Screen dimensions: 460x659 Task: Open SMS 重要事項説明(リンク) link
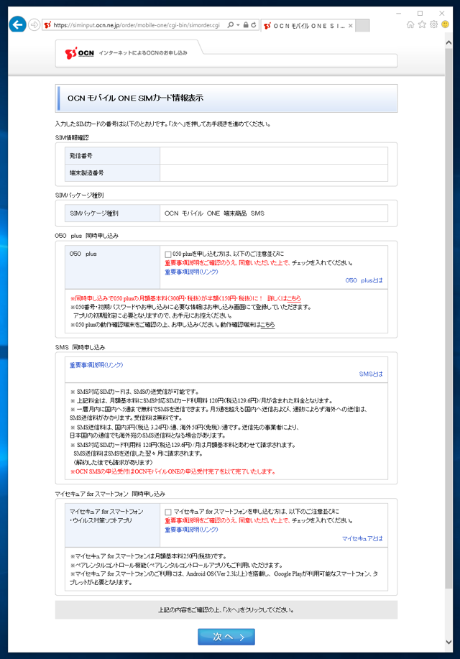coord(96,365)
